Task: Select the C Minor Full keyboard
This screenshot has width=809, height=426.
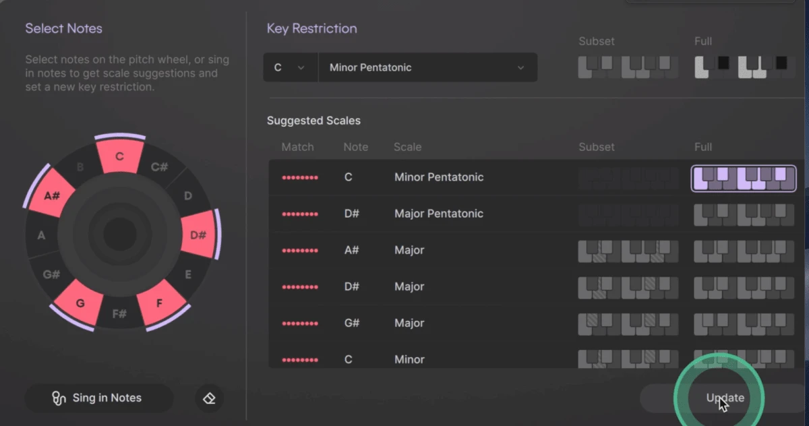Action: (744, 359)
